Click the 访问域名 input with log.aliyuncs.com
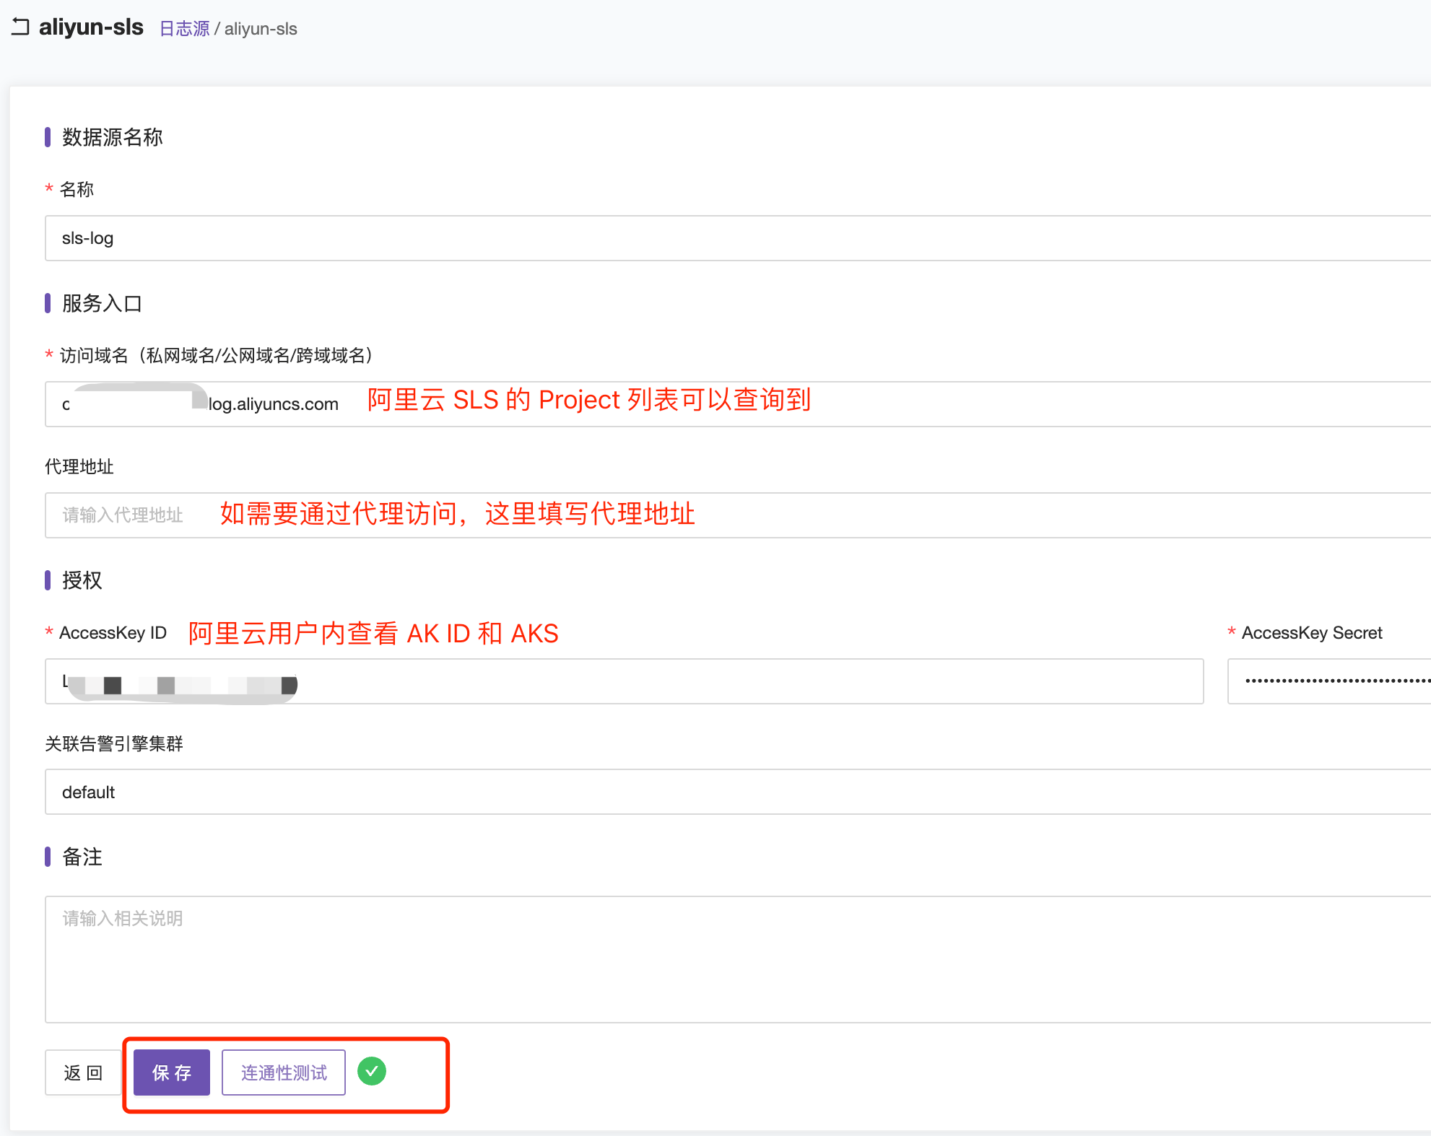This screenshot has width=1431, height=1136. [x=939, y=404]
